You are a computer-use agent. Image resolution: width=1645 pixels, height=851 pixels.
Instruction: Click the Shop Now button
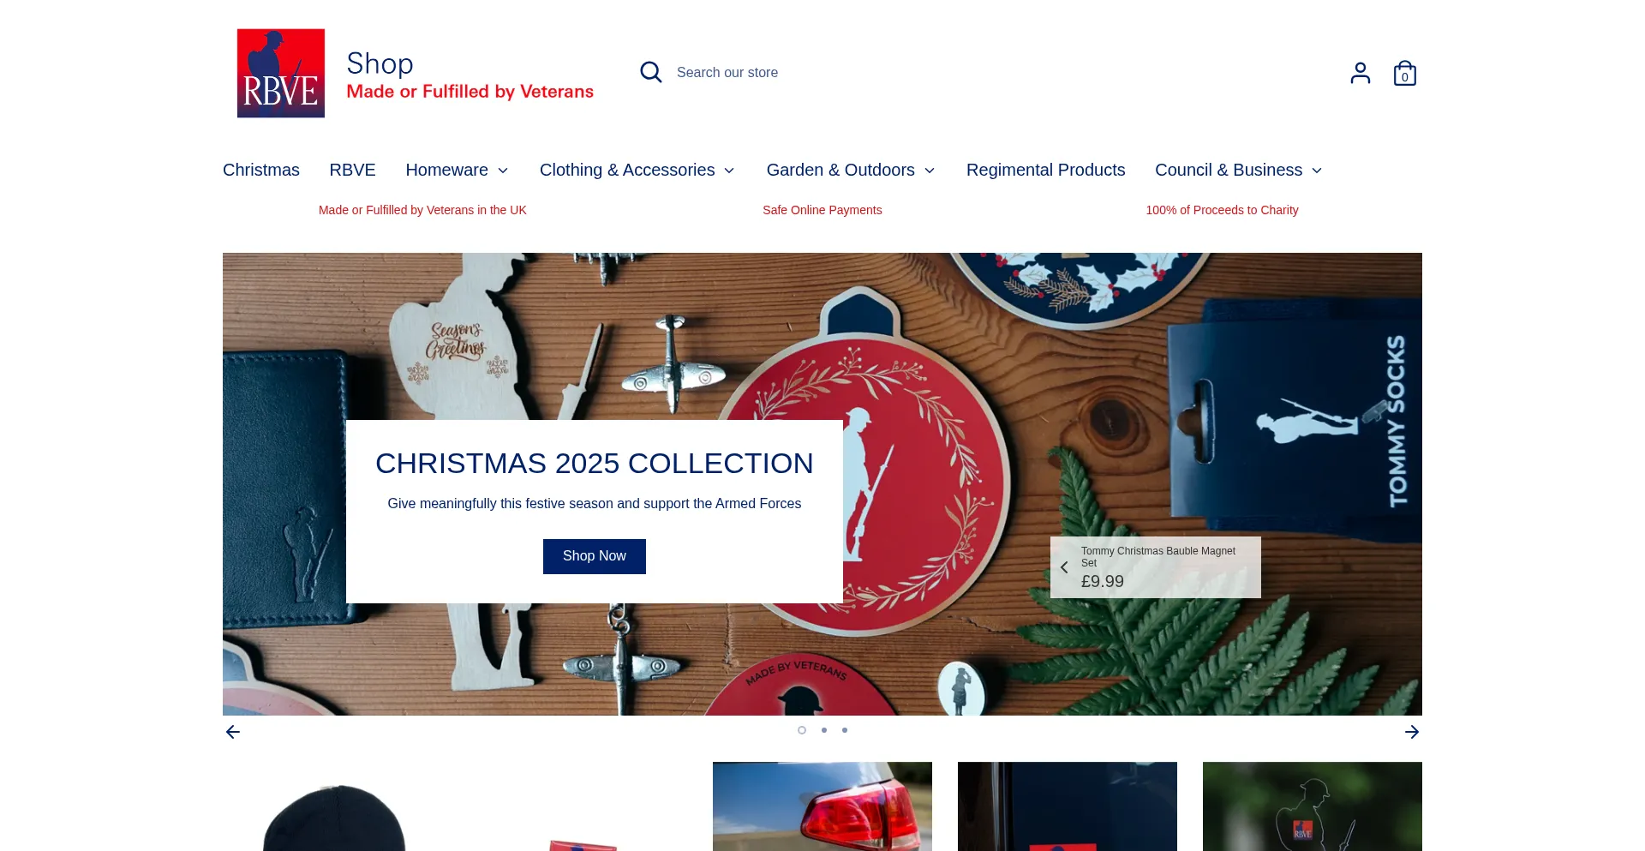coord(595,556)
